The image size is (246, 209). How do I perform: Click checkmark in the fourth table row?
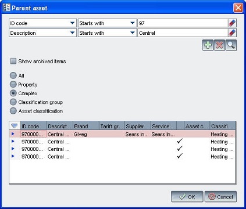click(180, 156)
